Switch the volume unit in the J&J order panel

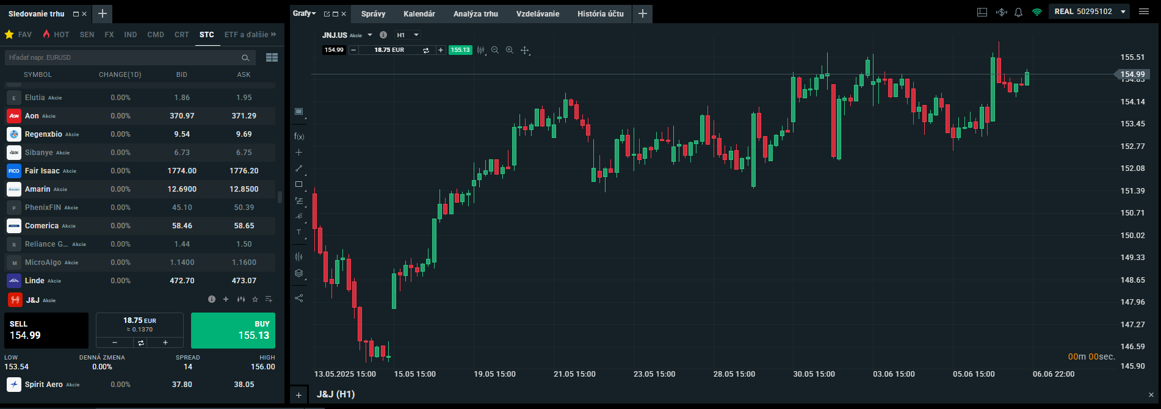click(x=140, y=342)
